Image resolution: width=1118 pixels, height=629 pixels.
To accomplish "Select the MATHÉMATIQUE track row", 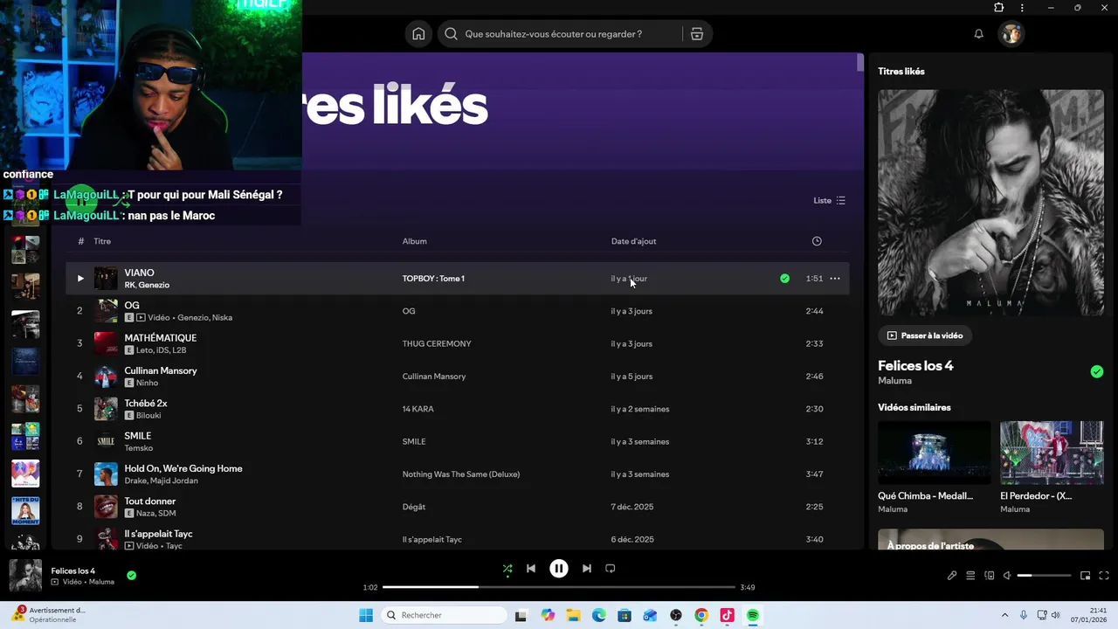I will pos(458,343).
